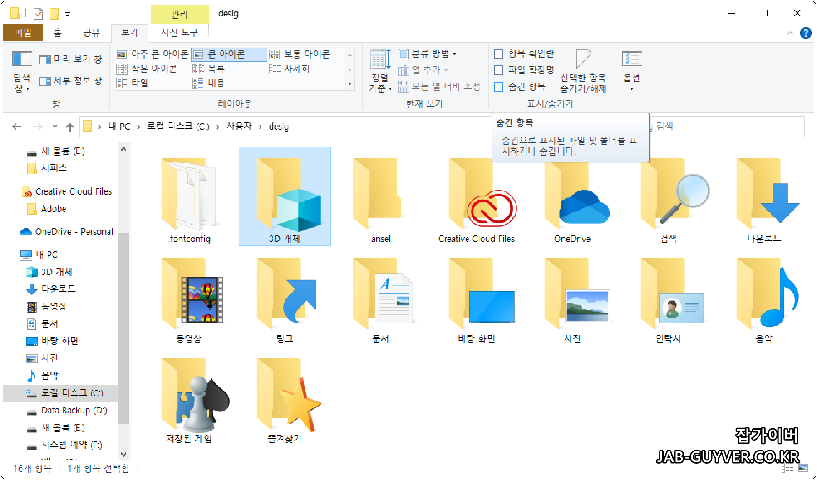Viewport: 817px width, 480px height.
Task: Open the 분류 방법 dropdown
Action: [427, 53]
